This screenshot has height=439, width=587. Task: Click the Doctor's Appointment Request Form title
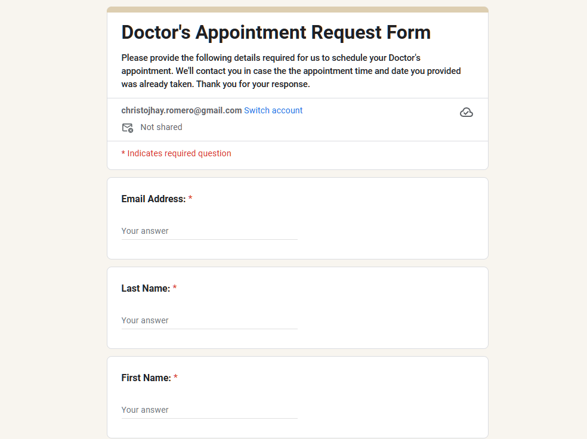pyautogui.click(x=276, y=32)
